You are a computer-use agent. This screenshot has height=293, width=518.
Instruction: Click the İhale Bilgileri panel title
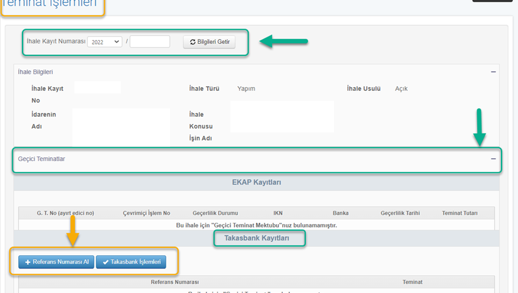click(35, 72)
